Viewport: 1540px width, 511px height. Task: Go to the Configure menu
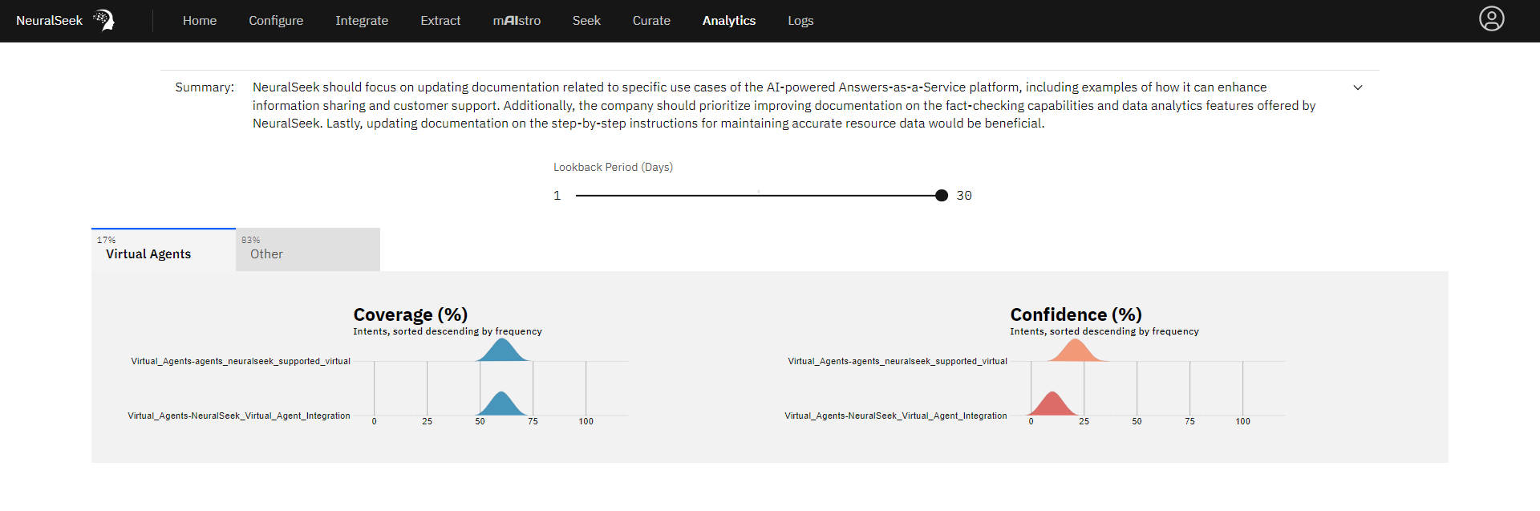276,21
